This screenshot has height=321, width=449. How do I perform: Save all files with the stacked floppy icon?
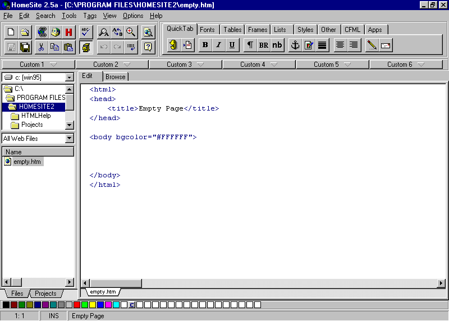point(25,47)
